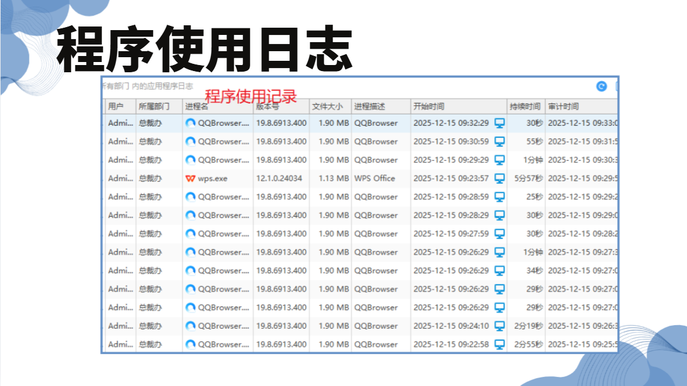Sort by the 开始时间 column header
687x386 pixels.
pos(459,107)
